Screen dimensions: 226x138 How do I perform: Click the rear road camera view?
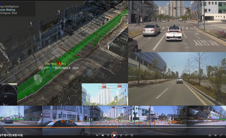[x=177, y=79]
